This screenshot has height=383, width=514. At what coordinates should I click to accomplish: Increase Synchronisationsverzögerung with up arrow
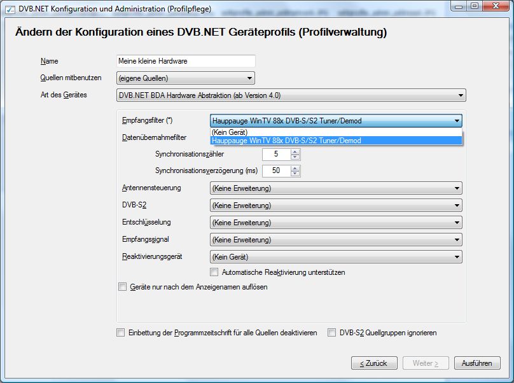pos(295,168)
